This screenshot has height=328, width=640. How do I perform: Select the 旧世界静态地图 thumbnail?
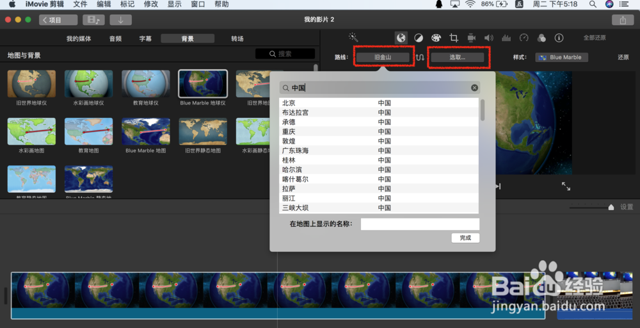(203, 131)
